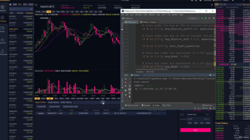Toggle Volume column in pair list
250x140 pixels.
20,13
